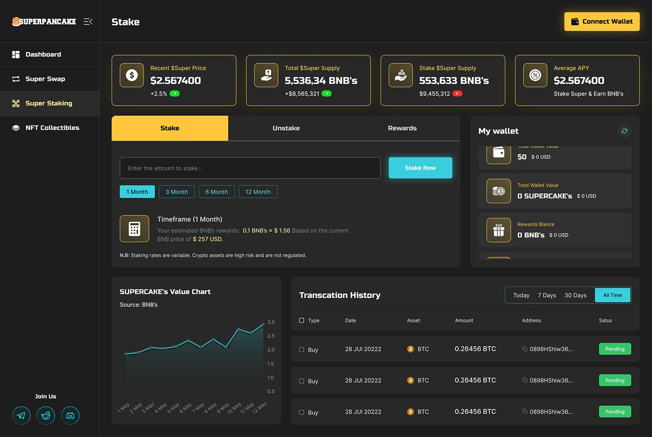652x437 pixels.
Task: Open the Discord icon under Join Us
Action: click(x=70, y=416)
